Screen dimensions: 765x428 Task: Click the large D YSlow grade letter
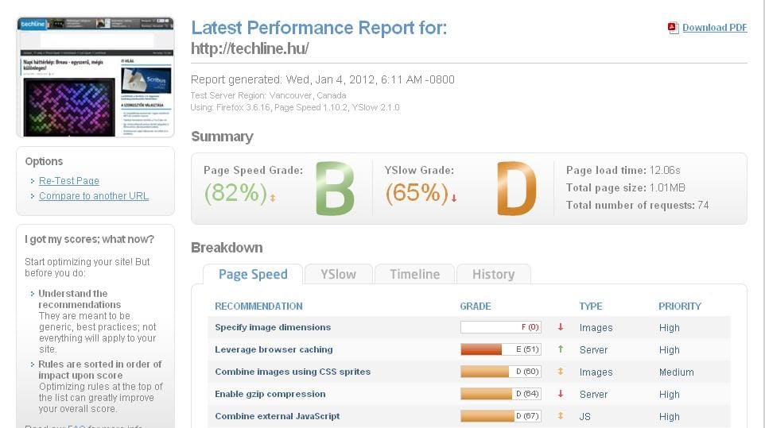click(x=517, y=188)
